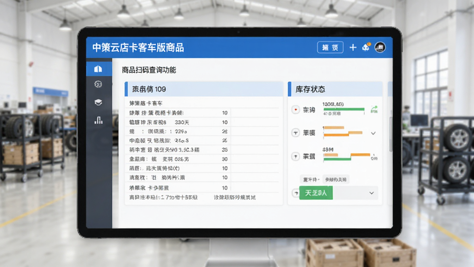Toggle the round button beside the orange-only bars
Viewport: 474px width, 267px height.
pyautogui.click(x=295, y=133)
